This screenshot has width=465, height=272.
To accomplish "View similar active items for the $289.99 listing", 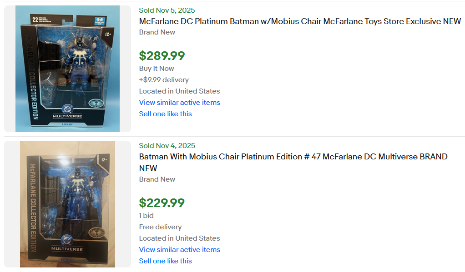I will [179, 103].
